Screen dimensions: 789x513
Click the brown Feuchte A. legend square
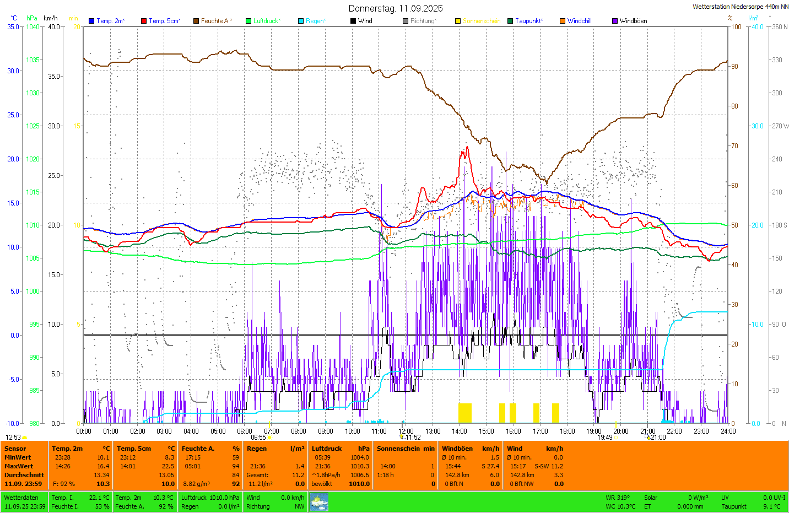(196, 21)
